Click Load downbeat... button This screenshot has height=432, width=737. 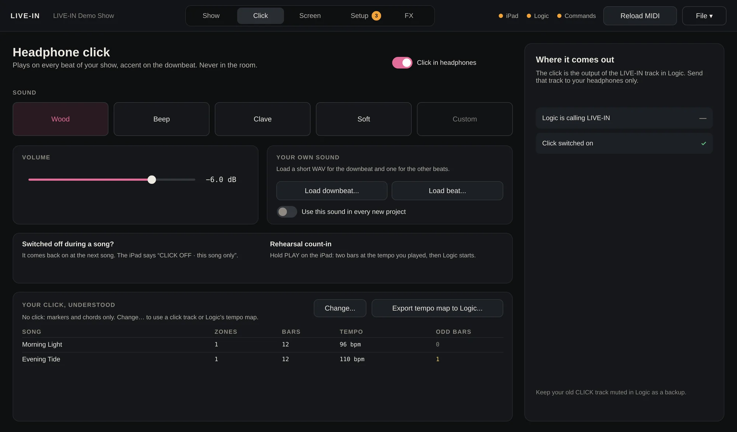[332, 191]
